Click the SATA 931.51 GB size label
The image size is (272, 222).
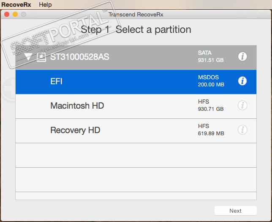(x=210, y=56)
